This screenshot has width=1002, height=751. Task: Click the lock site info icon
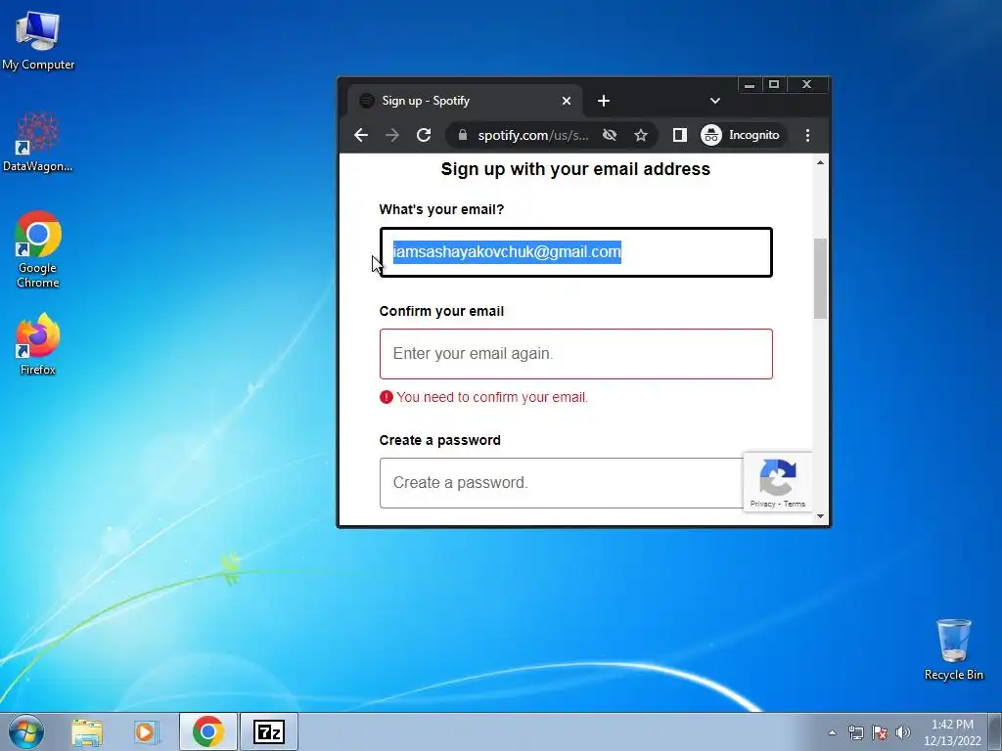[x=463, y=135]
